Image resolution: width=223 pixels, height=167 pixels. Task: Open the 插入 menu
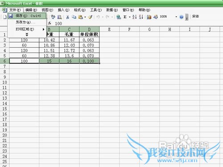[x=63, y=10]
